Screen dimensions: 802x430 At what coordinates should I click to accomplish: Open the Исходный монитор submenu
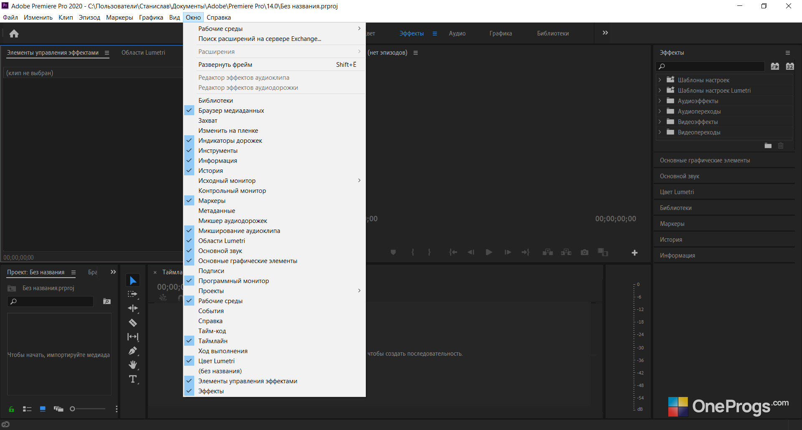tap(274, 181)
